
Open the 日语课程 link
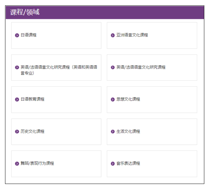point(29,35)
